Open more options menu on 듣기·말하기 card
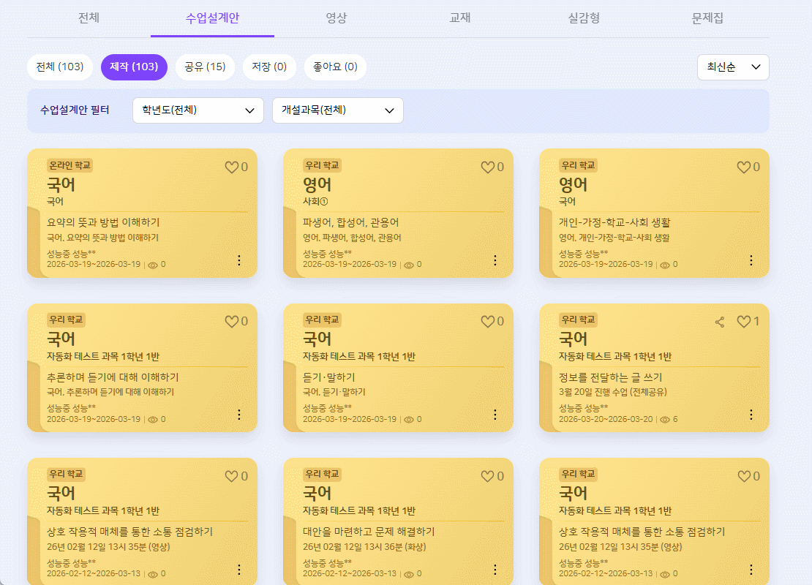The width and height of the screenshot is (812, 585). click(495, 415)
